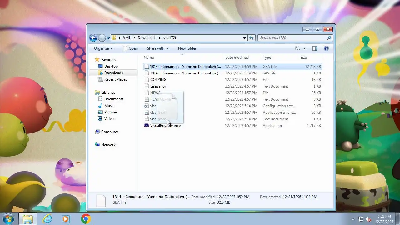Open Recent Places in navigation pane
The height and width of the screenshot is (225, 400).
(x=115, y=79)
